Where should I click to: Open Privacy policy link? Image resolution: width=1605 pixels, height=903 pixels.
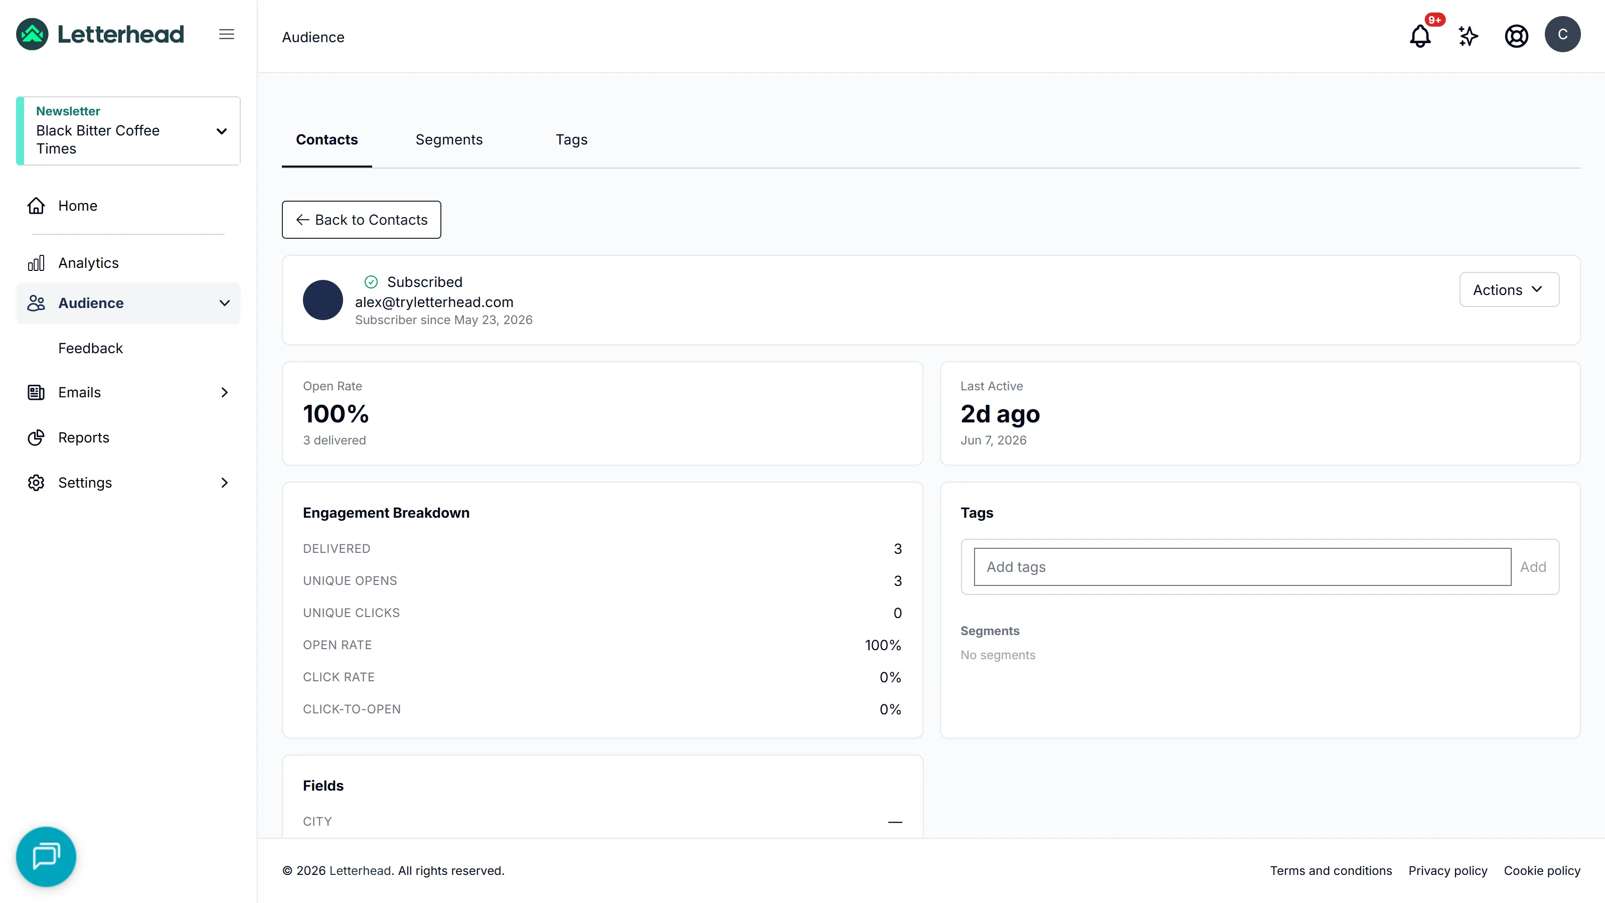[1448, 870]
